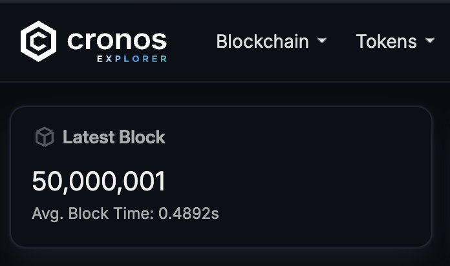Viewport: 450px width, 266px height.
Task: Click the letter C inside the hexagon logo
Action: [39, 41]
